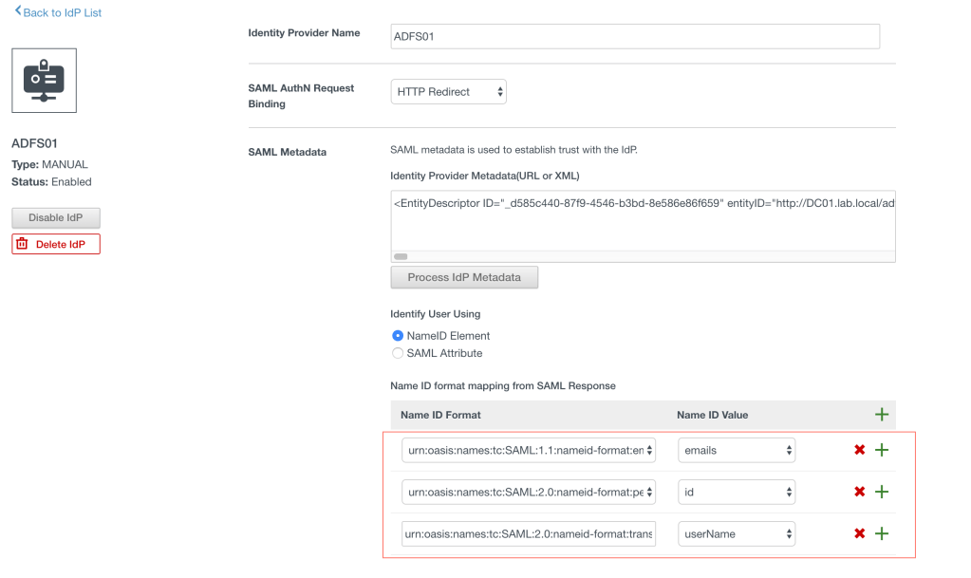The width and height of the screenshot is (971, 578).
Task: Add a row after the userName mapping
Action: click(x=881, y=533)
